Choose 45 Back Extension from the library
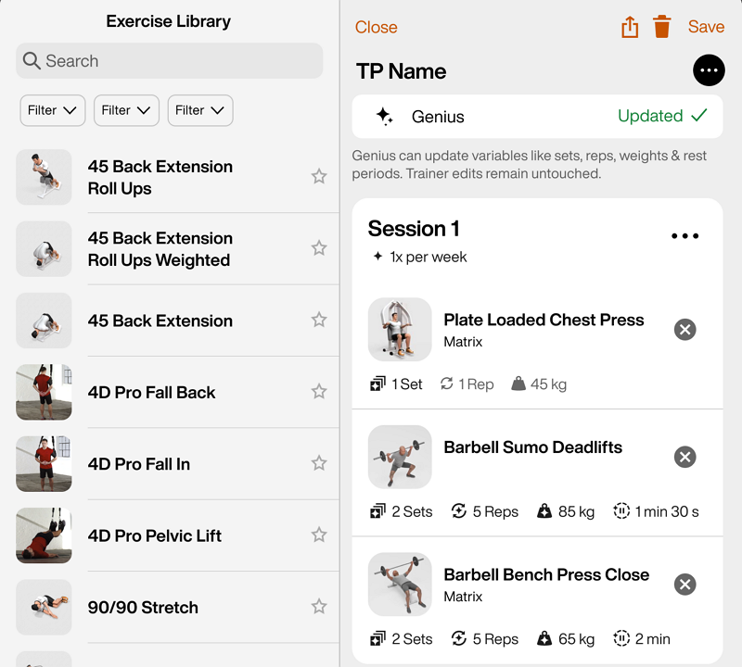This screenshot has width=742, height=667. click(x=160, y=321)
